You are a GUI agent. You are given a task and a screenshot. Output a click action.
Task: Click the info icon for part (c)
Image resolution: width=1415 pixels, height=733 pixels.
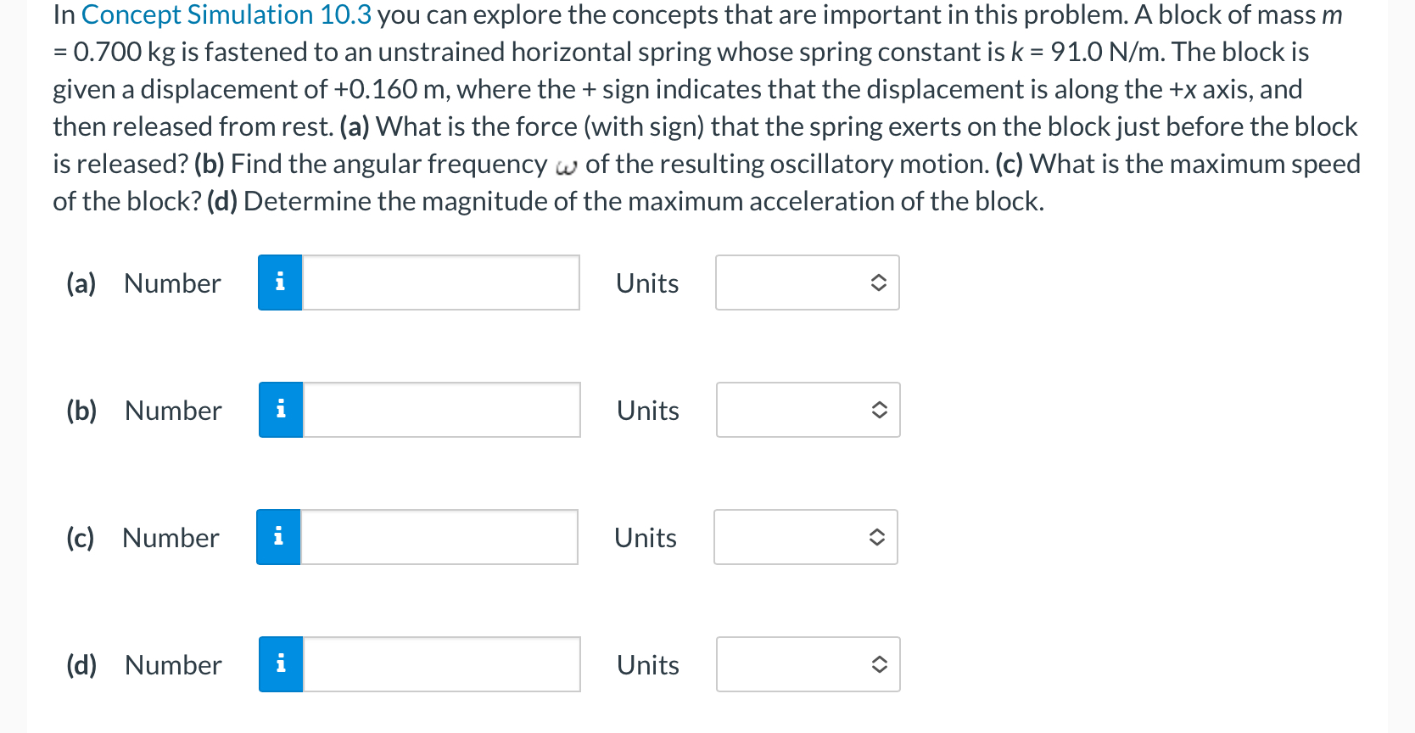point(278,537)
